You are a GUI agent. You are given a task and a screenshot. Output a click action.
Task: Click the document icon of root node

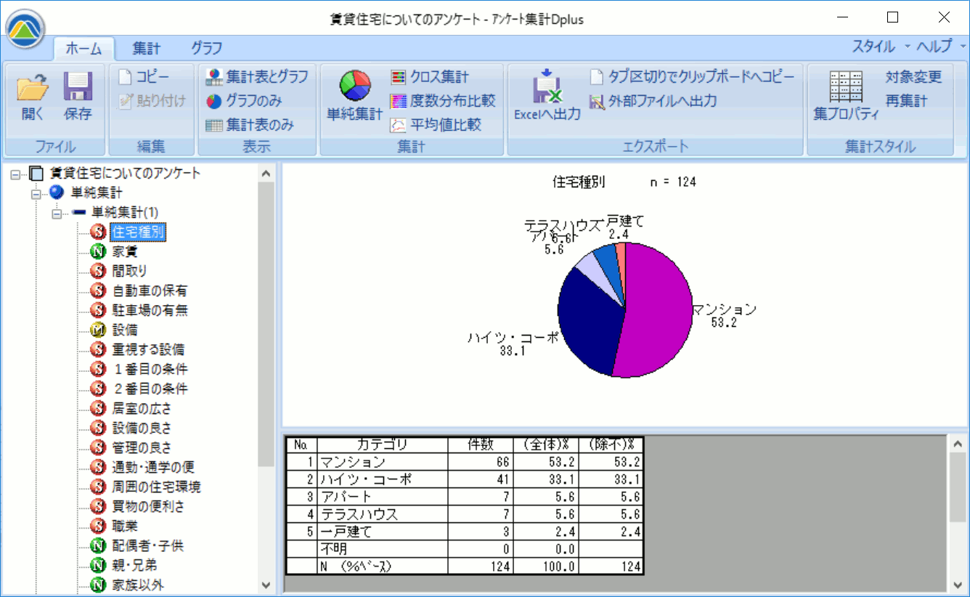[x=36, y=174]
